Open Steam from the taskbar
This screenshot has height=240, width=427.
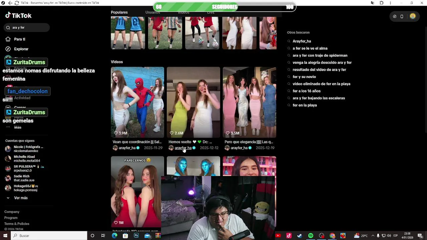300,236
